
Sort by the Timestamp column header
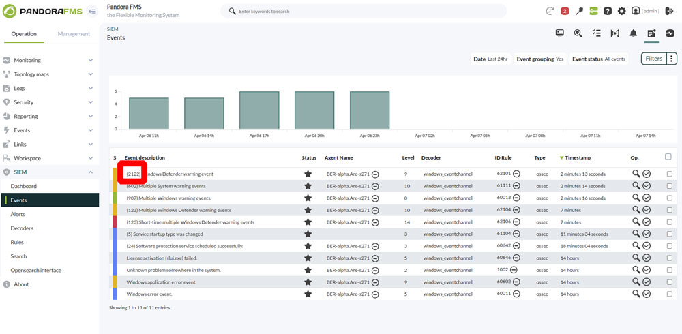tap(578, 157)
